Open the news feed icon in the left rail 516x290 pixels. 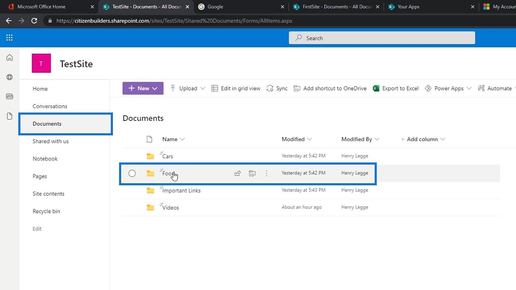(10, 96)
